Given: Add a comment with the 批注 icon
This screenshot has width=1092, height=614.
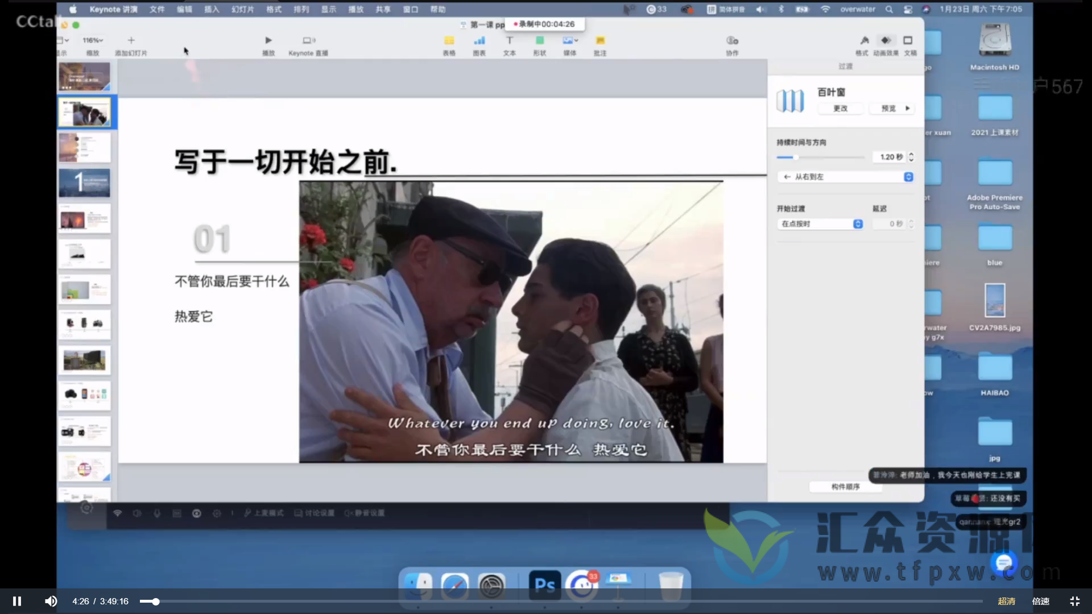Looking at the screenshot, I should tap(600, 40).
